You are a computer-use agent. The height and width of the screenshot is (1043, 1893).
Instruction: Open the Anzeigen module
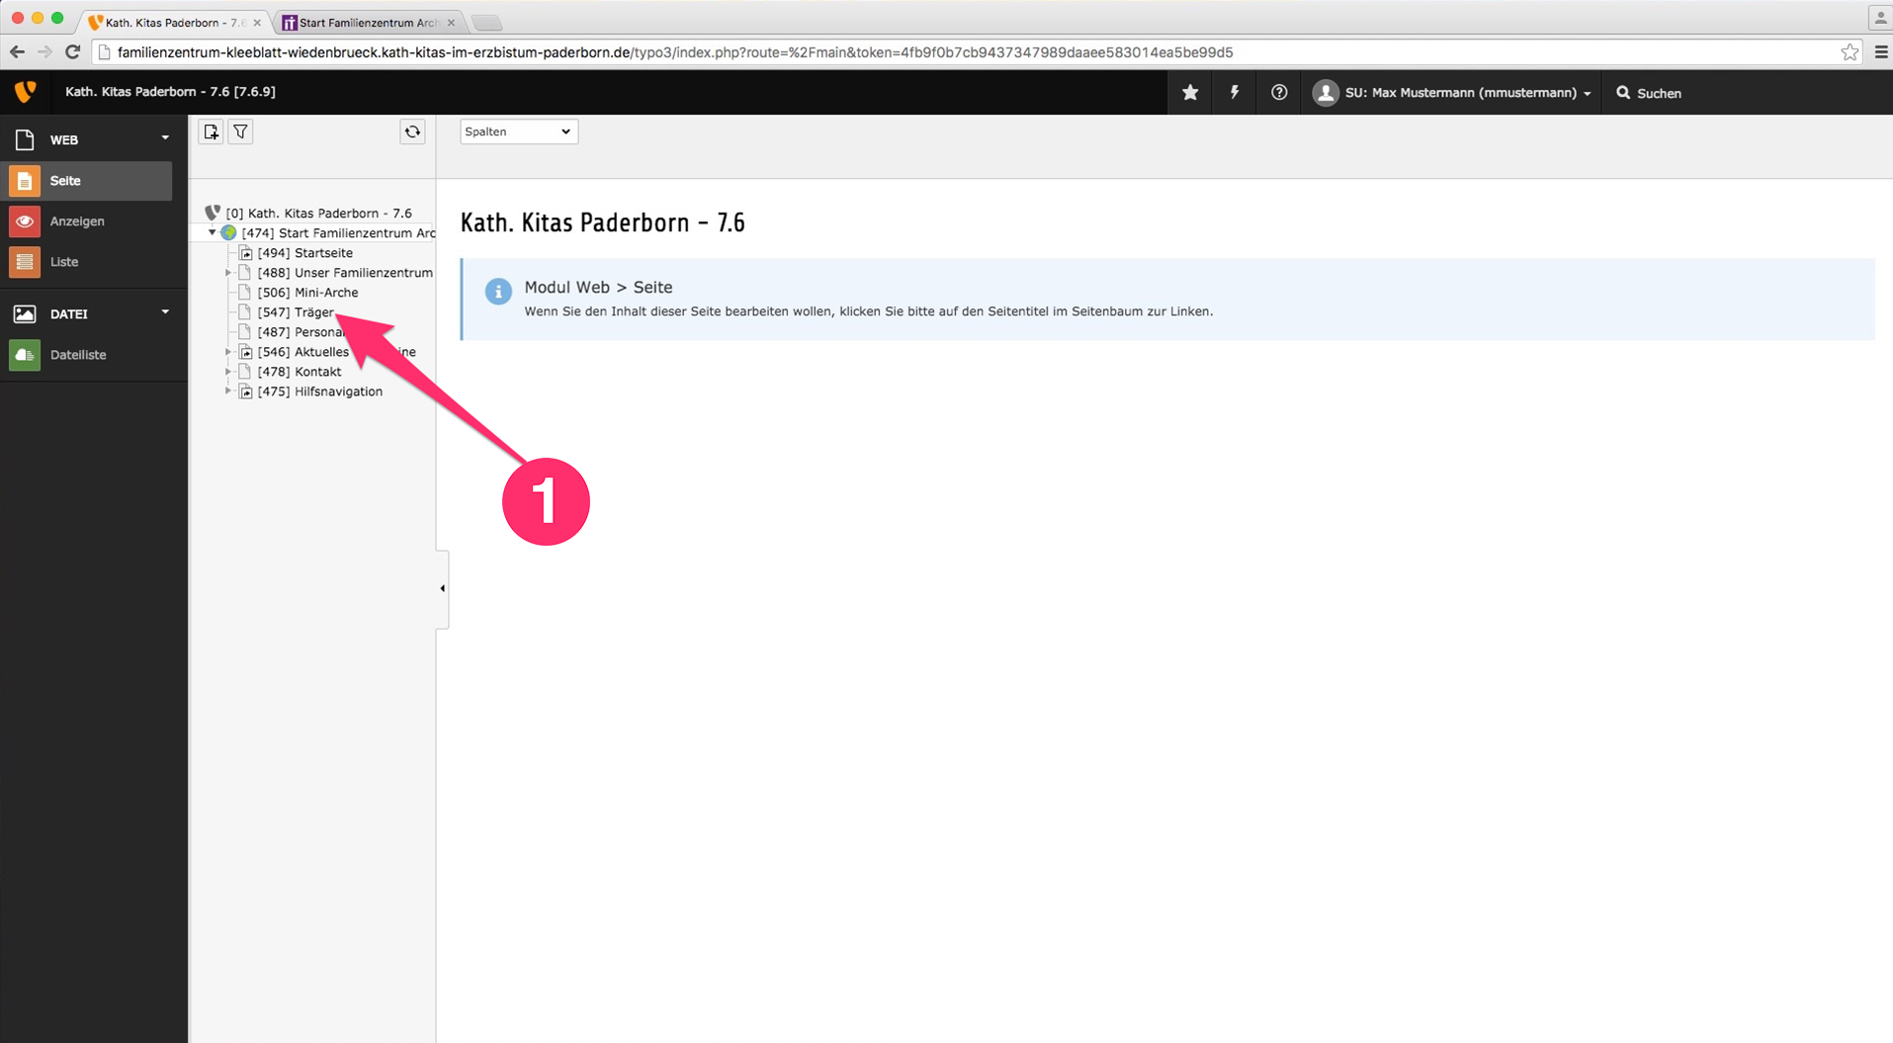click(77, 221)
